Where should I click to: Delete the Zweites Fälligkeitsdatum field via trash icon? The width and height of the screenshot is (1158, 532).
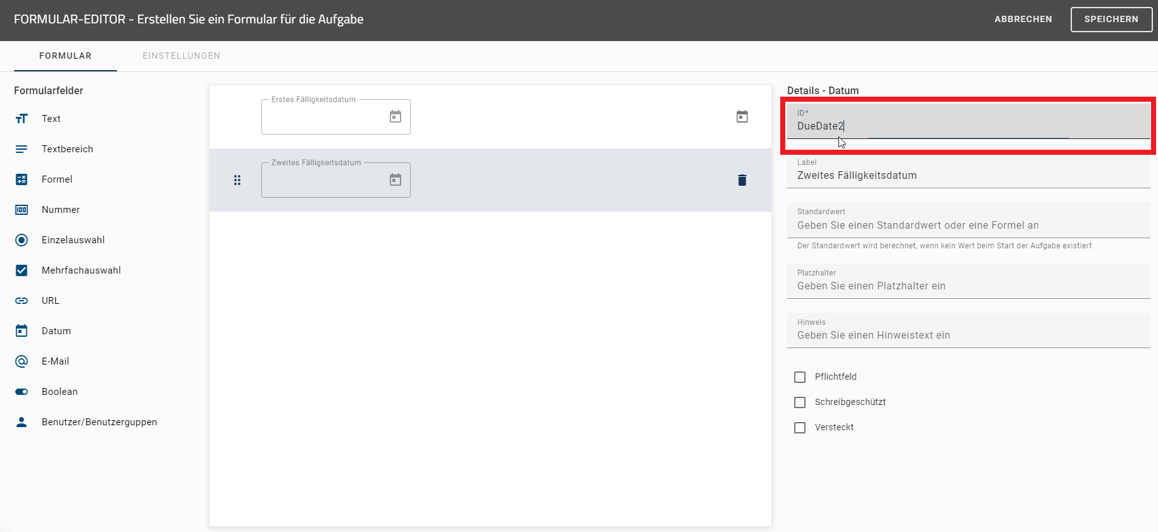[742, 180]
